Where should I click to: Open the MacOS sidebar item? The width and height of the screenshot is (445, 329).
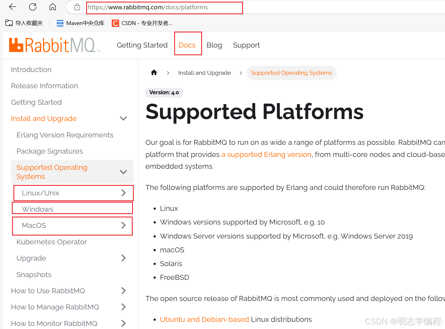pyautogui.click(x=34, y=225)
